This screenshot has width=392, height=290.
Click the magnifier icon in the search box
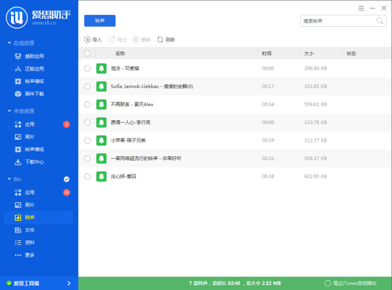pos(380,22)
